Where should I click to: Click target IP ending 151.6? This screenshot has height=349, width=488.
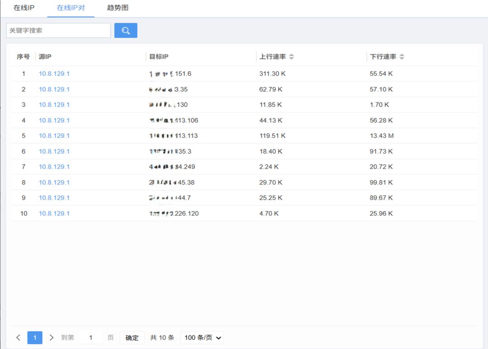tap(170, 74)
